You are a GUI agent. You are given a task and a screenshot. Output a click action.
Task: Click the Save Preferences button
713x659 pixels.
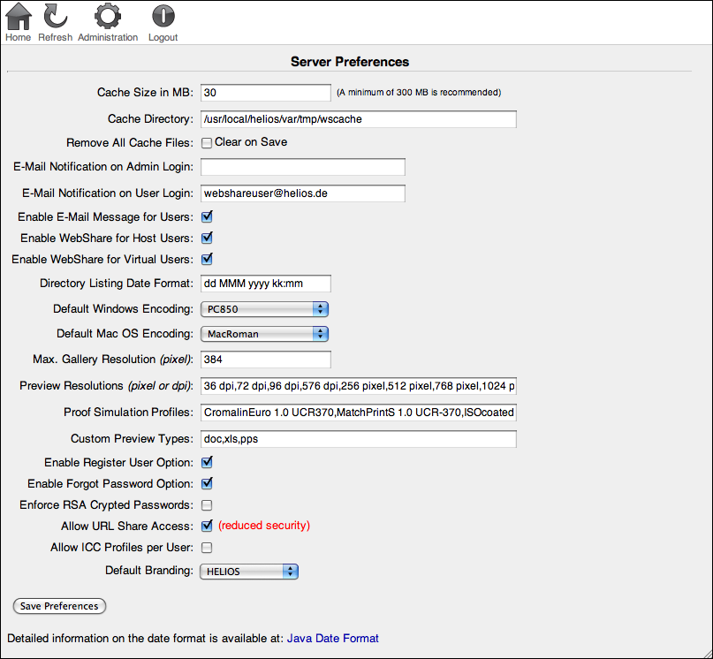click(59, 606)
